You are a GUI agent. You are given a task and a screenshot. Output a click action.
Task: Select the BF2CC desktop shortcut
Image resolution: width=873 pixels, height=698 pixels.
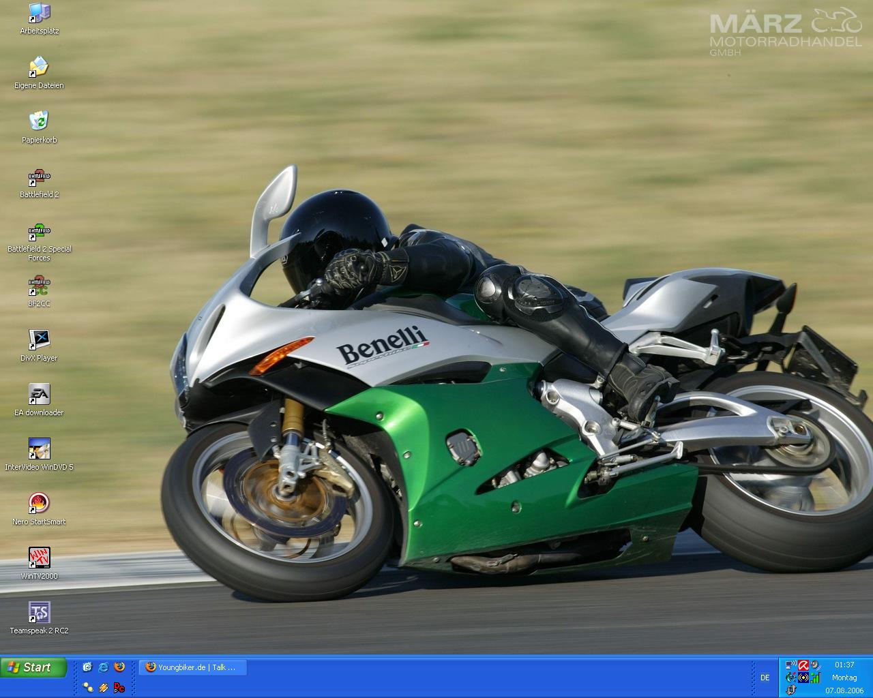click(39, 291)
